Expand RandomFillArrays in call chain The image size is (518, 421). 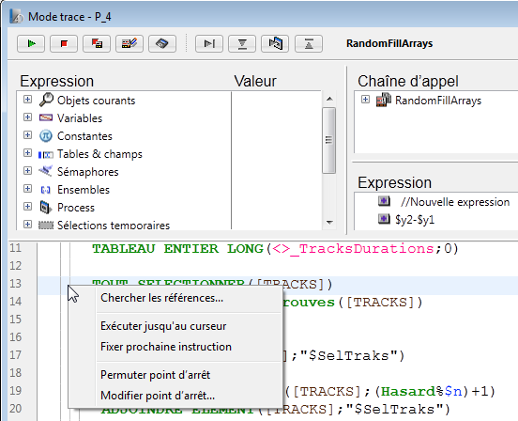click(x=365, y=100)
